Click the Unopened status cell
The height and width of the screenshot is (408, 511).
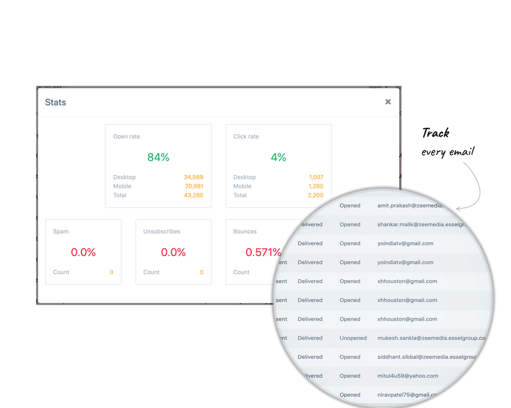pos(353,338)
